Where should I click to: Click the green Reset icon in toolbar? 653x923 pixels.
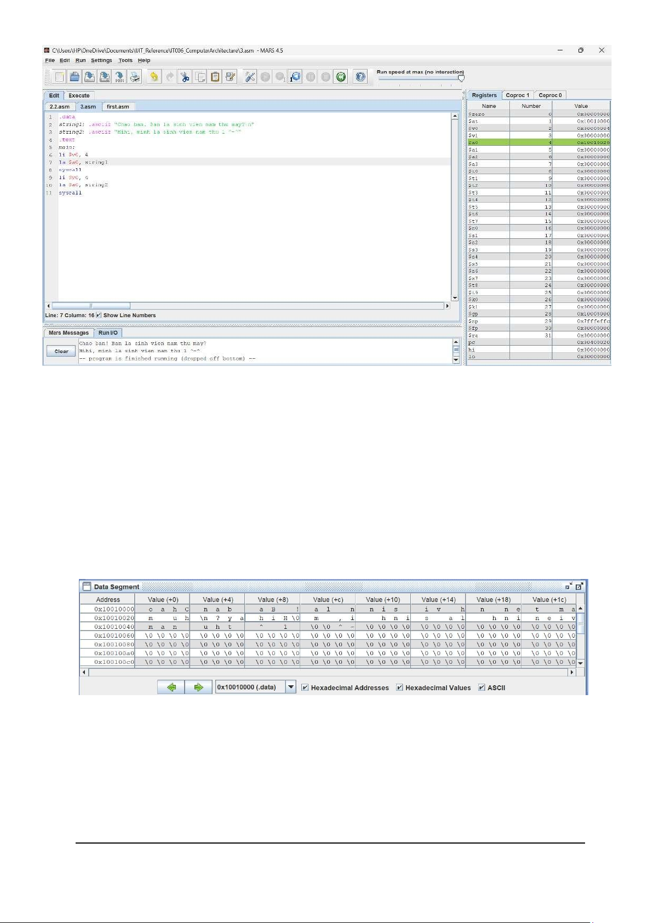click(x=341, y=77)
